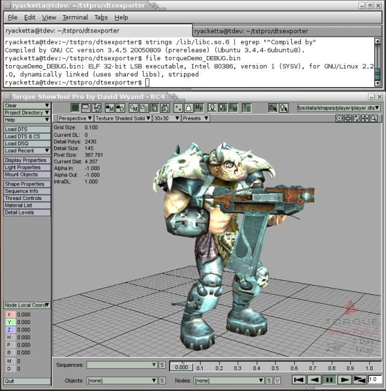386x391 pixels.
Task: Click the Quit button
Action: (x=27, y=381)
